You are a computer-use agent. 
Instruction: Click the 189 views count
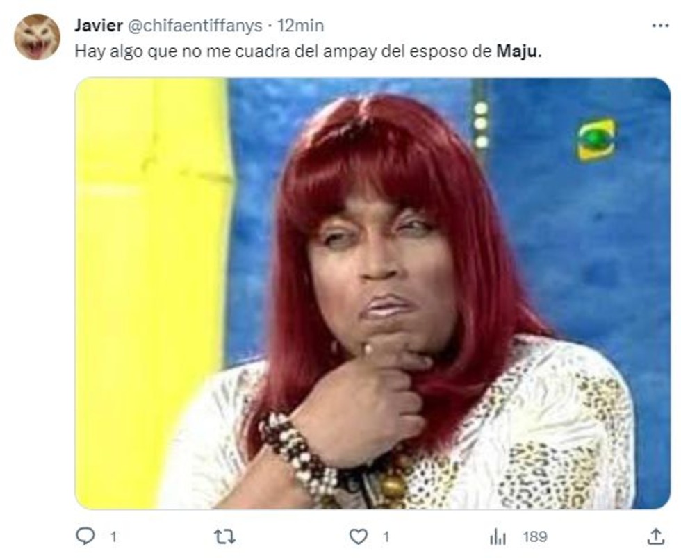(535, 537)
